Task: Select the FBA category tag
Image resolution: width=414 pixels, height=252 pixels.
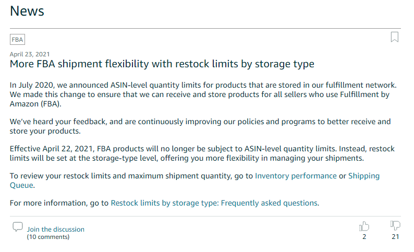Action: tap(17, 40)
